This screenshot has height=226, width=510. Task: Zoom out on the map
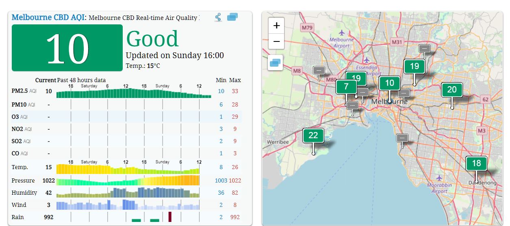(x=276, y=41)
